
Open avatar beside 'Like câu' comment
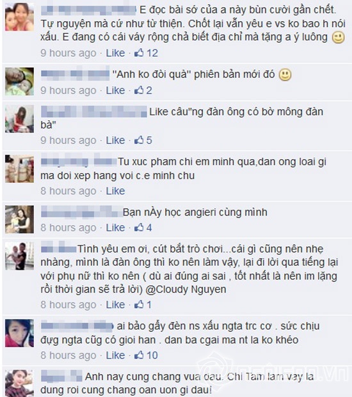19,119
